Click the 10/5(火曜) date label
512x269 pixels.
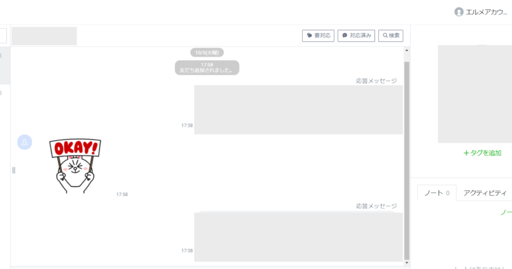pos(207,52)
